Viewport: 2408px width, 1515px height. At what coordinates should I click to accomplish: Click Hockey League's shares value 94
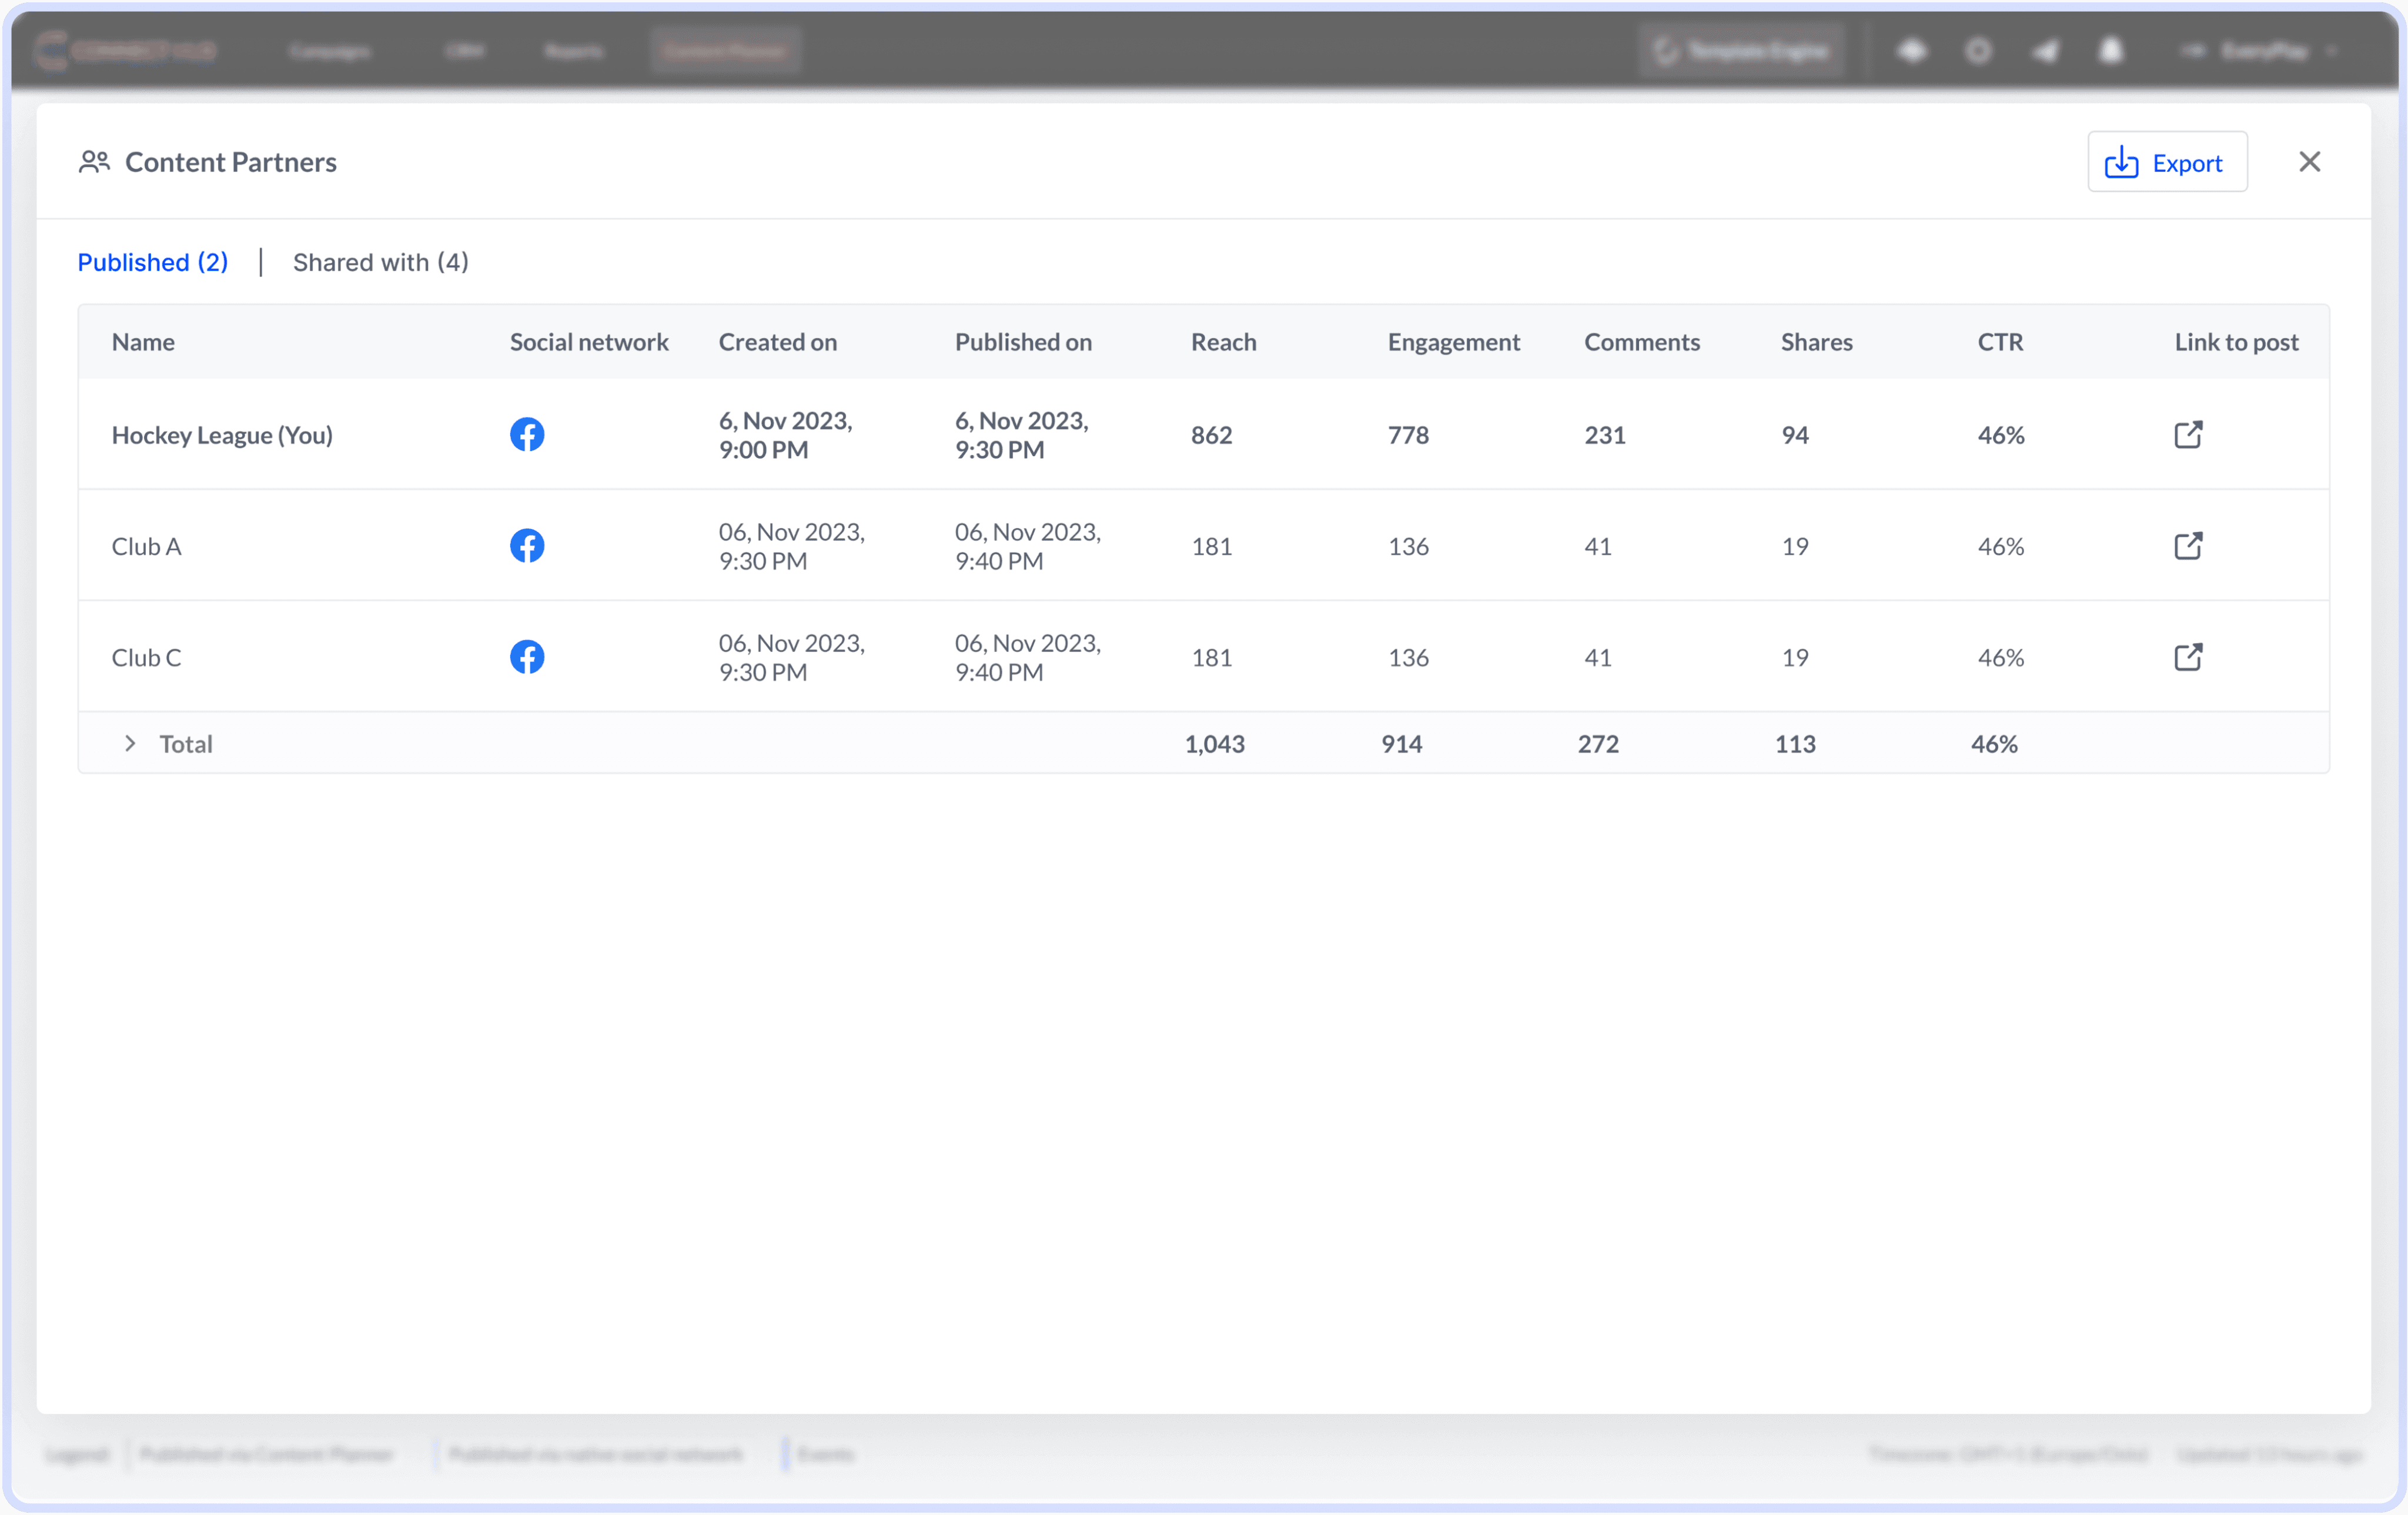[1795, 435]
